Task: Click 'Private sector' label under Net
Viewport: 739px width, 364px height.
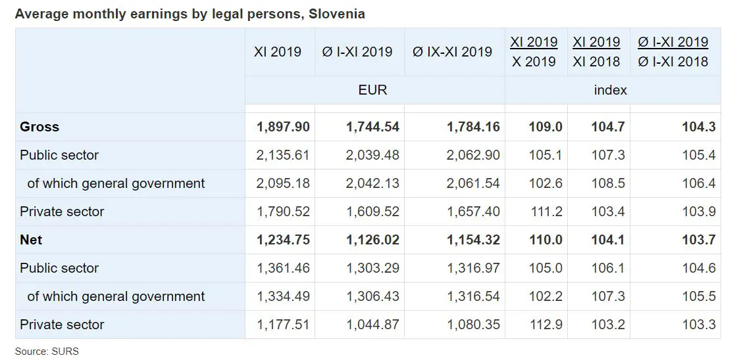Action: (62, 325)
